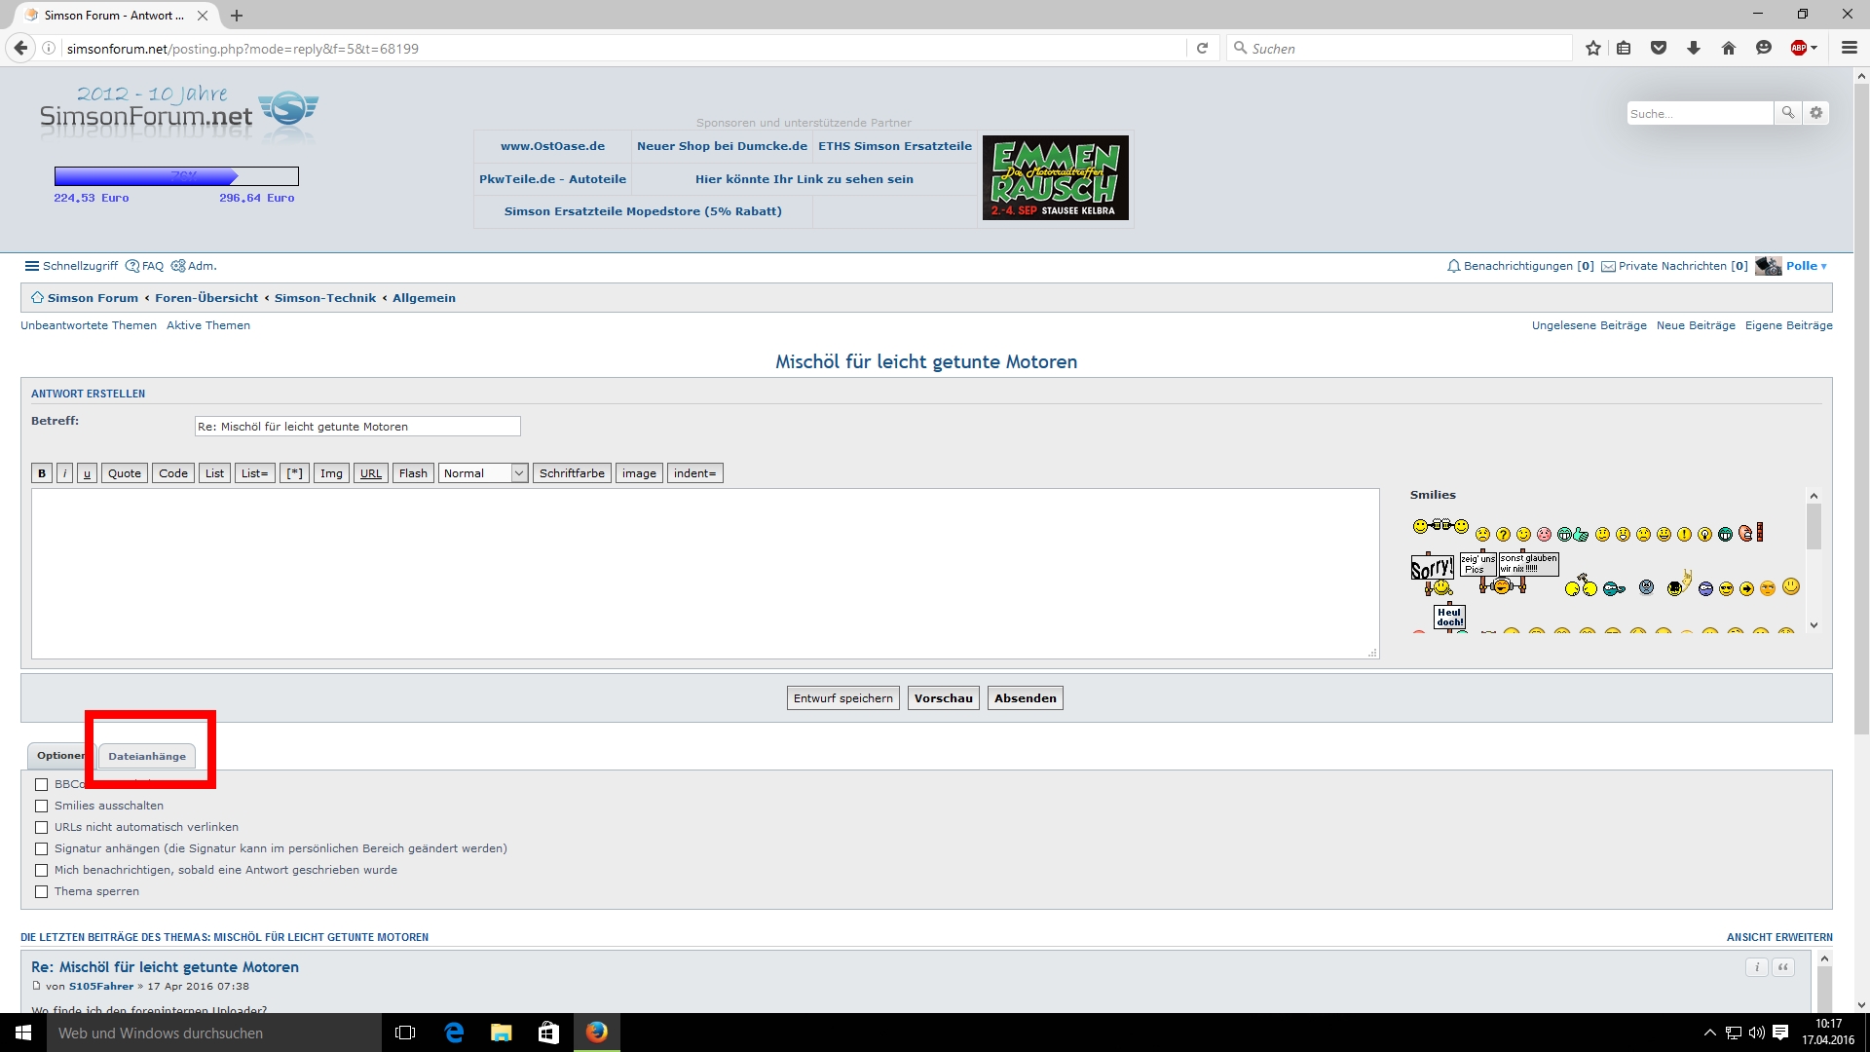The width and height of the screenshot is (1870, 1052).
Task: Insert the Sorry sign smiley
Action: (1432, 574)
